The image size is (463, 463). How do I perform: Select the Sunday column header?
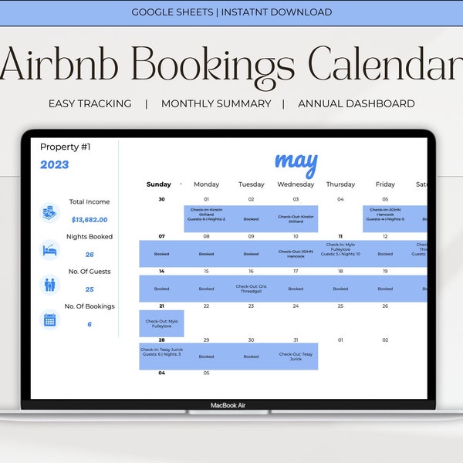pyautogui.click(x=158, y=184)
